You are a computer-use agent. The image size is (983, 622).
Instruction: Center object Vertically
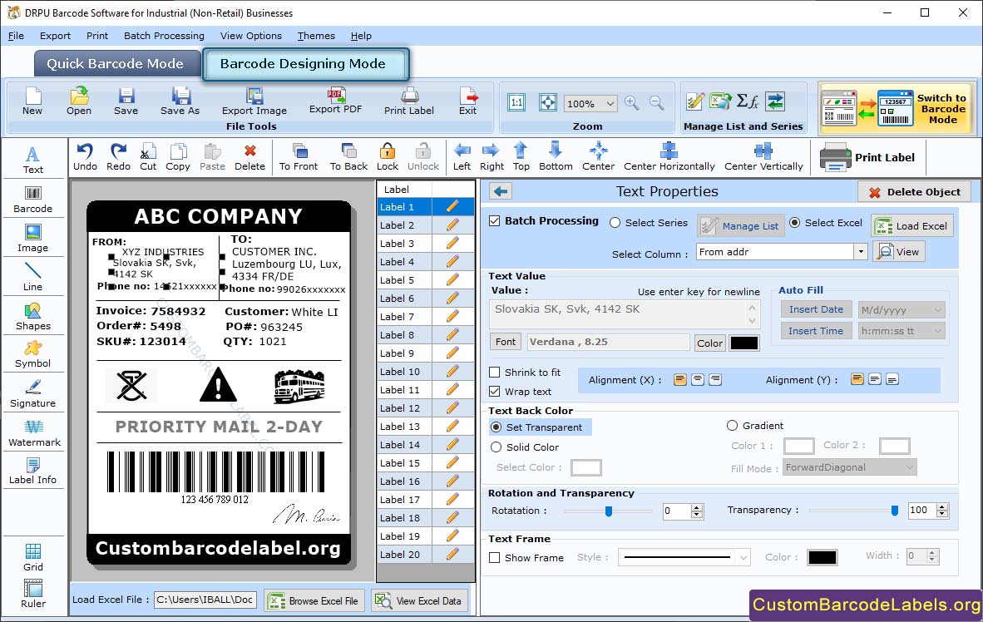click(763, 157)
